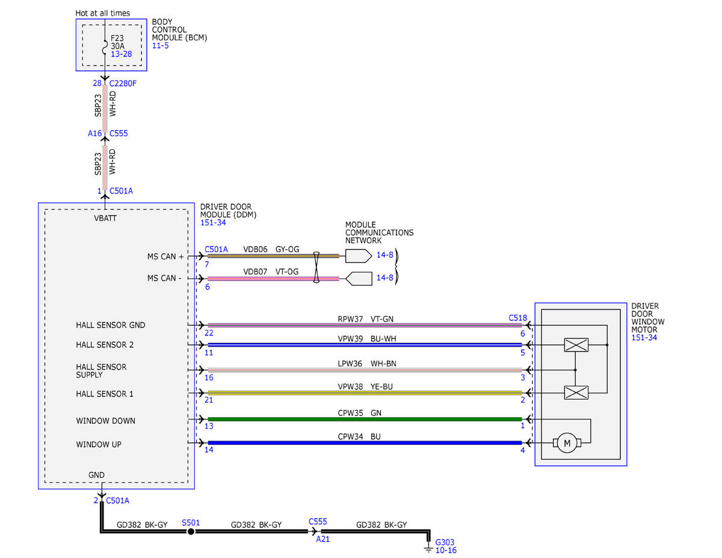This screenshot has height=558, width=722.
Task: Click pin A16 label
Action: point(95,134)
